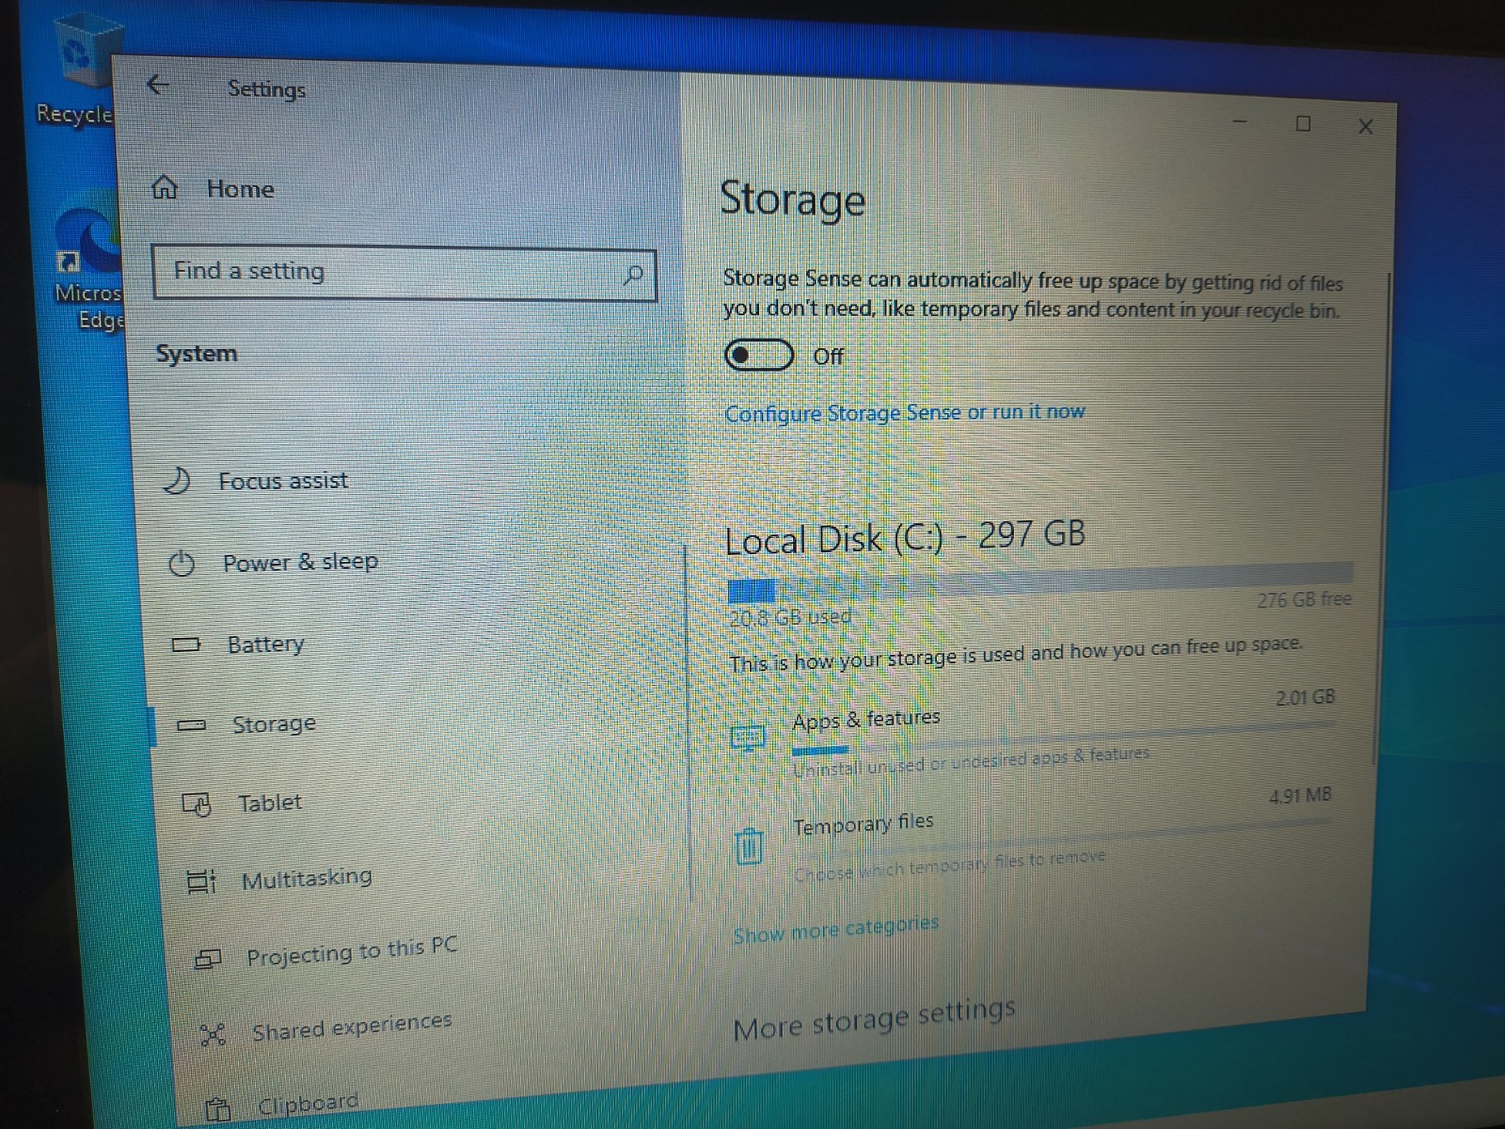The width and height of the screenshot is (1505, 1129).
Task: Select the Clipboard icon
Action: [218, 1110]
